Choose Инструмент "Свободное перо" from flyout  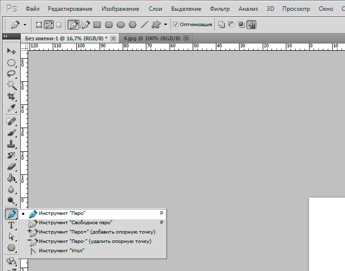tap(75, 223)
